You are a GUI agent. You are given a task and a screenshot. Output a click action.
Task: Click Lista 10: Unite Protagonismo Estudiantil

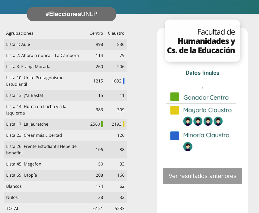[x=35, y=81]
